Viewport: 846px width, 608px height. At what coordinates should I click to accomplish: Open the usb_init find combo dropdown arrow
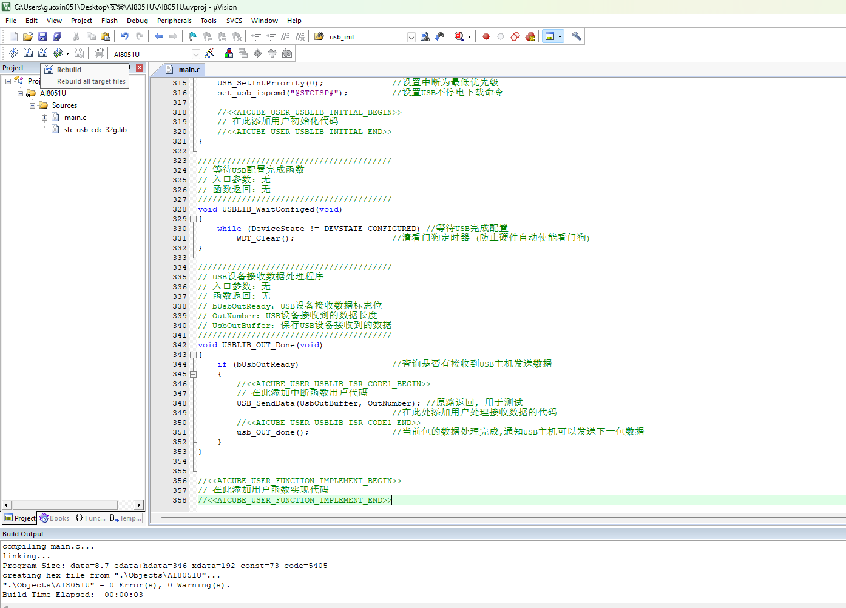[411, 37]
